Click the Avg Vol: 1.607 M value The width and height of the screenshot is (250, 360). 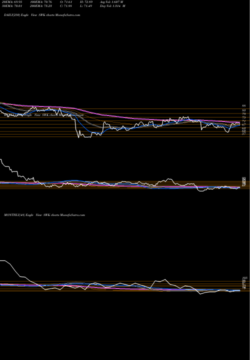tap(111, 2)
